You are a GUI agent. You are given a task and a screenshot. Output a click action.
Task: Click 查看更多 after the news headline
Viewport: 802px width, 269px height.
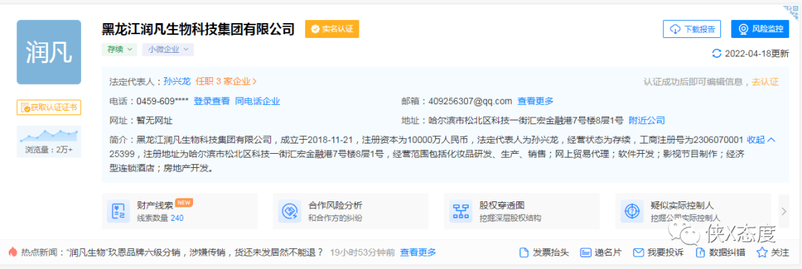coord(418,252)
